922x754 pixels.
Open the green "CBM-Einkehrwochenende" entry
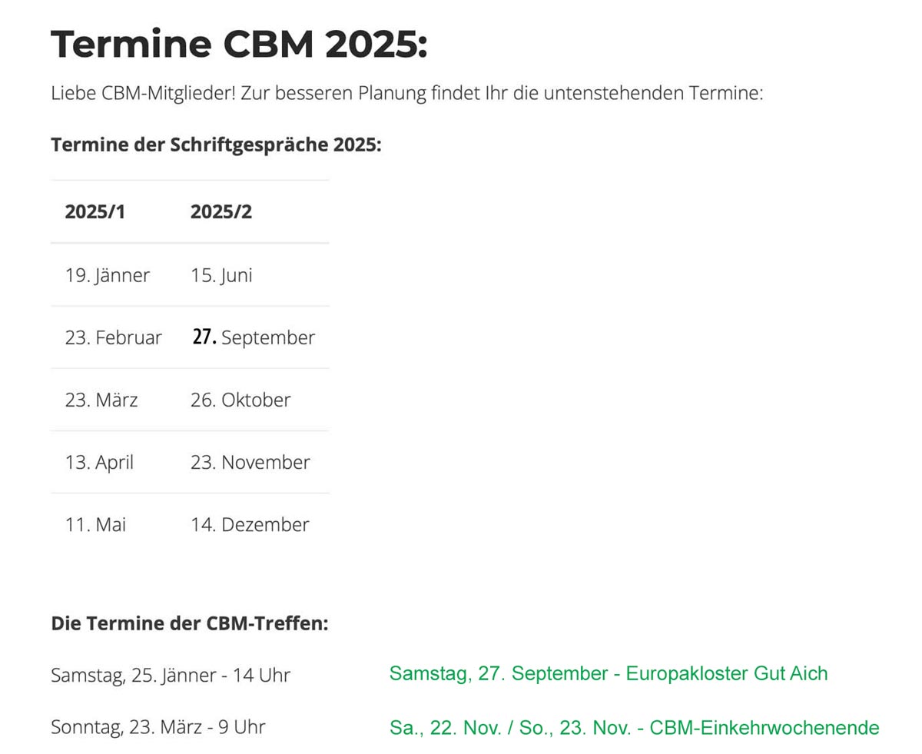[634, 728]
